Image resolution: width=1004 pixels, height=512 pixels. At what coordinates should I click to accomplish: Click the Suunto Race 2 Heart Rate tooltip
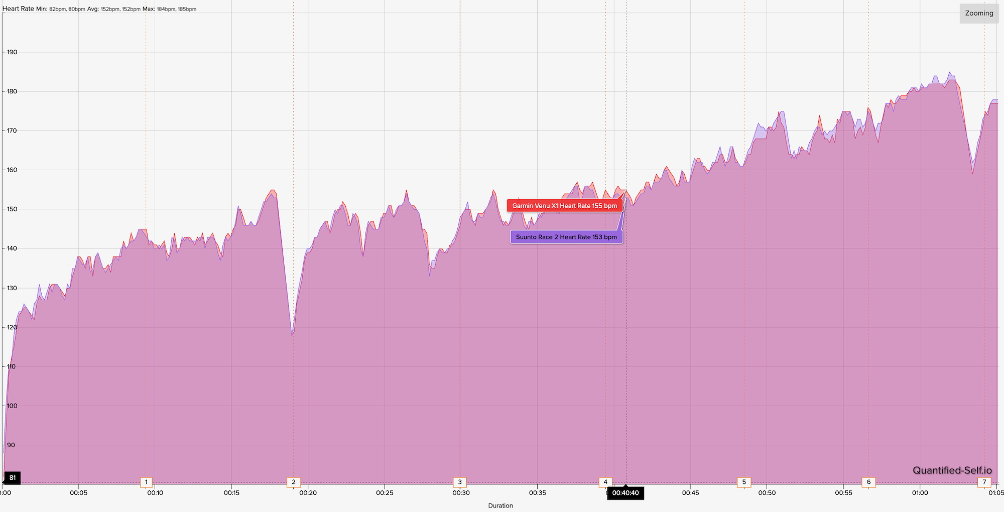click(x=567, y=237)
